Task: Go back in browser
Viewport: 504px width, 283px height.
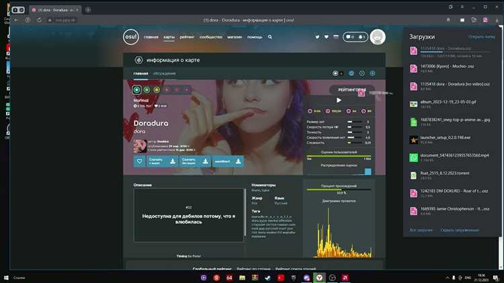Action: [16, 20]
